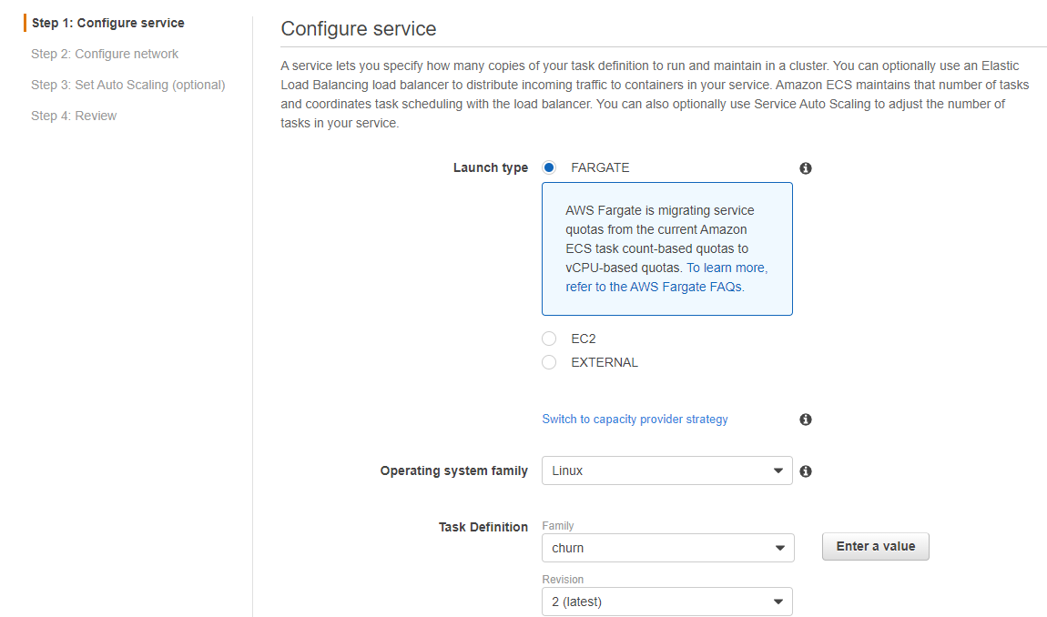Choose the EXTERNAL launch type radio button
This screenshot has width=1047, height=617.
tap(549, 362)
